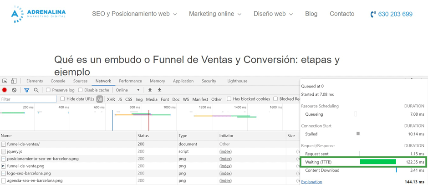Screen dimensions: 428x185
Task: Click the green Waiting (TTFB) timing bar
Action: [x=378, y=162]
